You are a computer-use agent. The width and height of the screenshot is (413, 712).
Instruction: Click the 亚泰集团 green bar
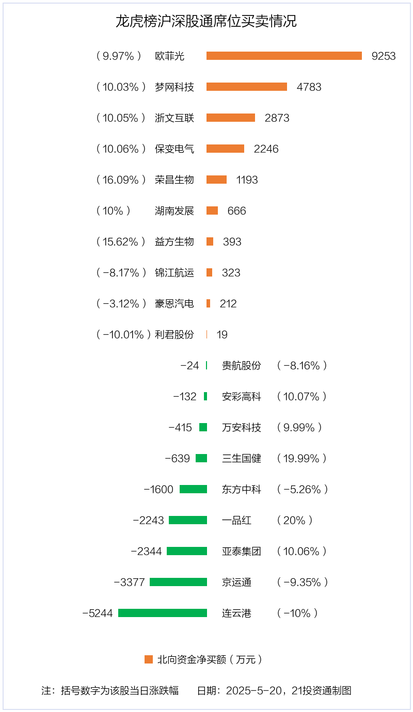[187, 551]
